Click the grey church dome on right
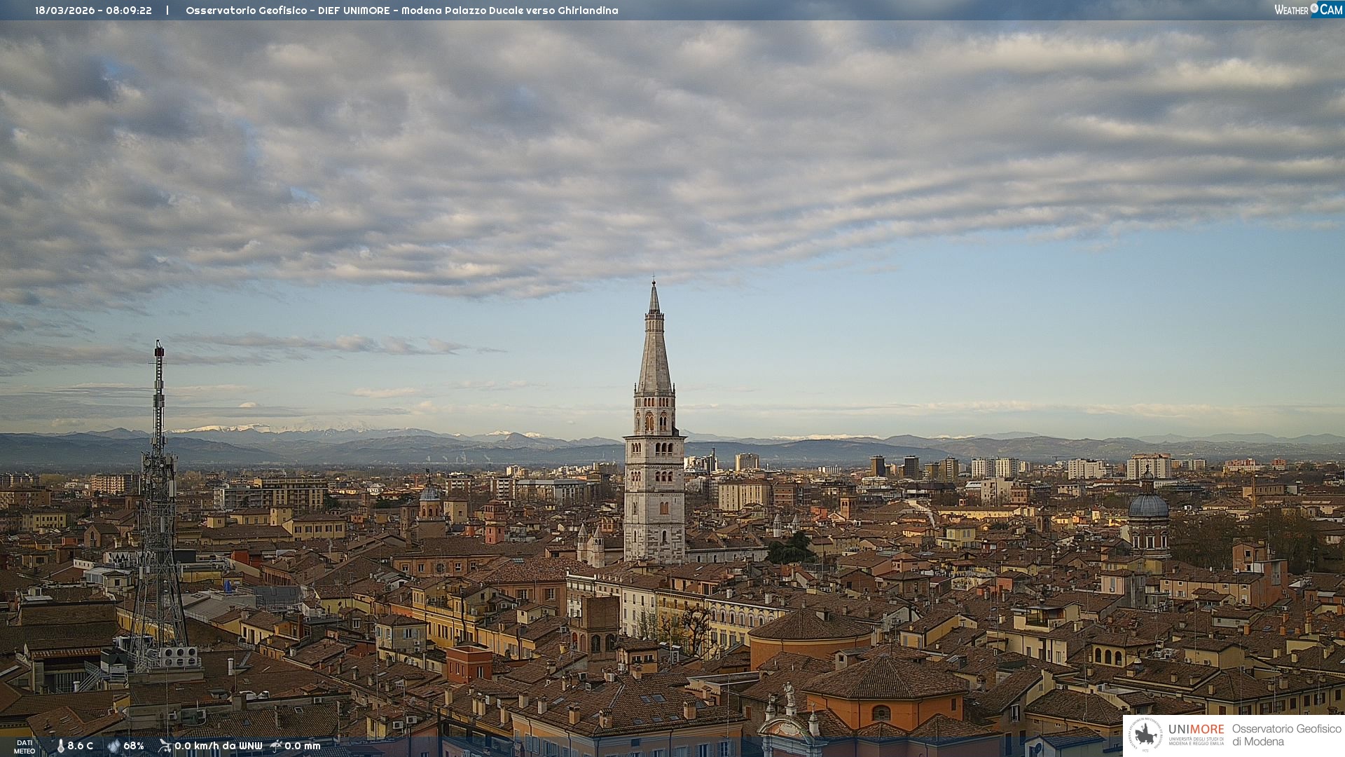 pos(1148,506)
